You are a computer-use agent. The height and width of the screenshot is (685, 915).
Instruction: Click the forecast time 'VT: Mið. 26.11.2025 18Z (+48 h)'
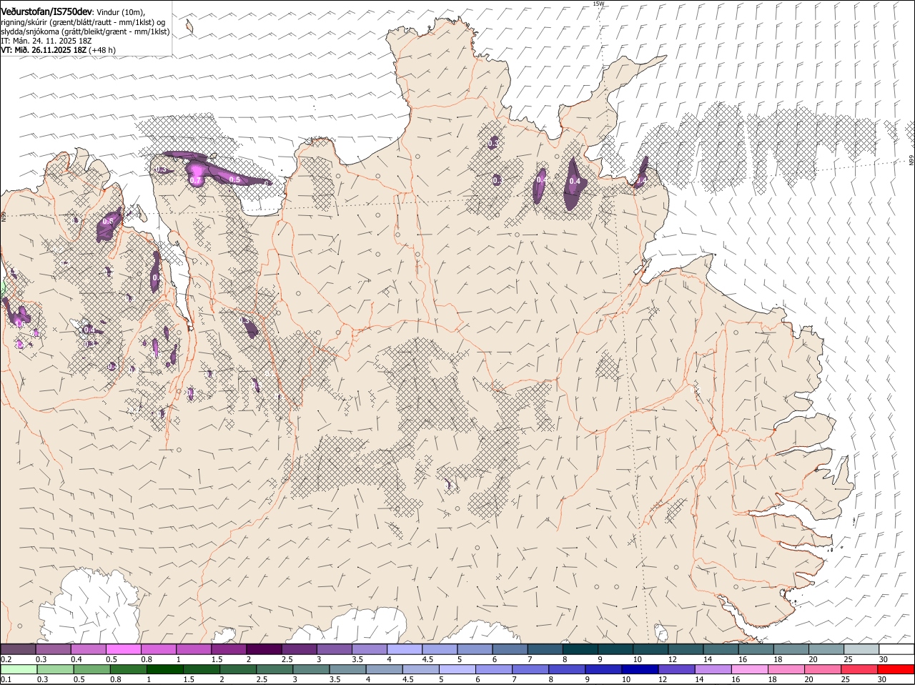(x=58, y=50)
